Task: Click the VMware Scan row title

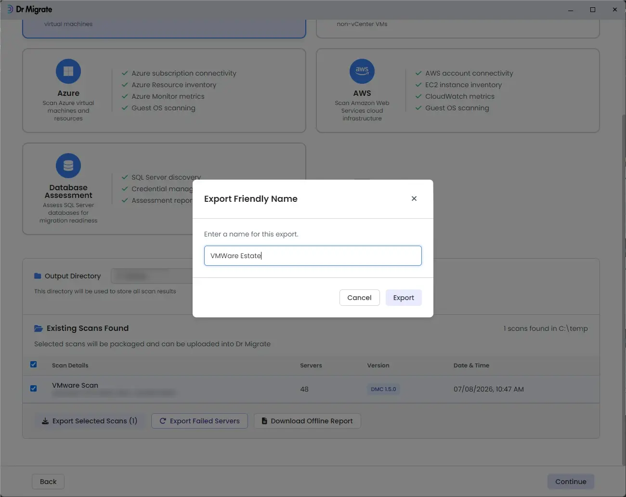Action: click(75, 385)
